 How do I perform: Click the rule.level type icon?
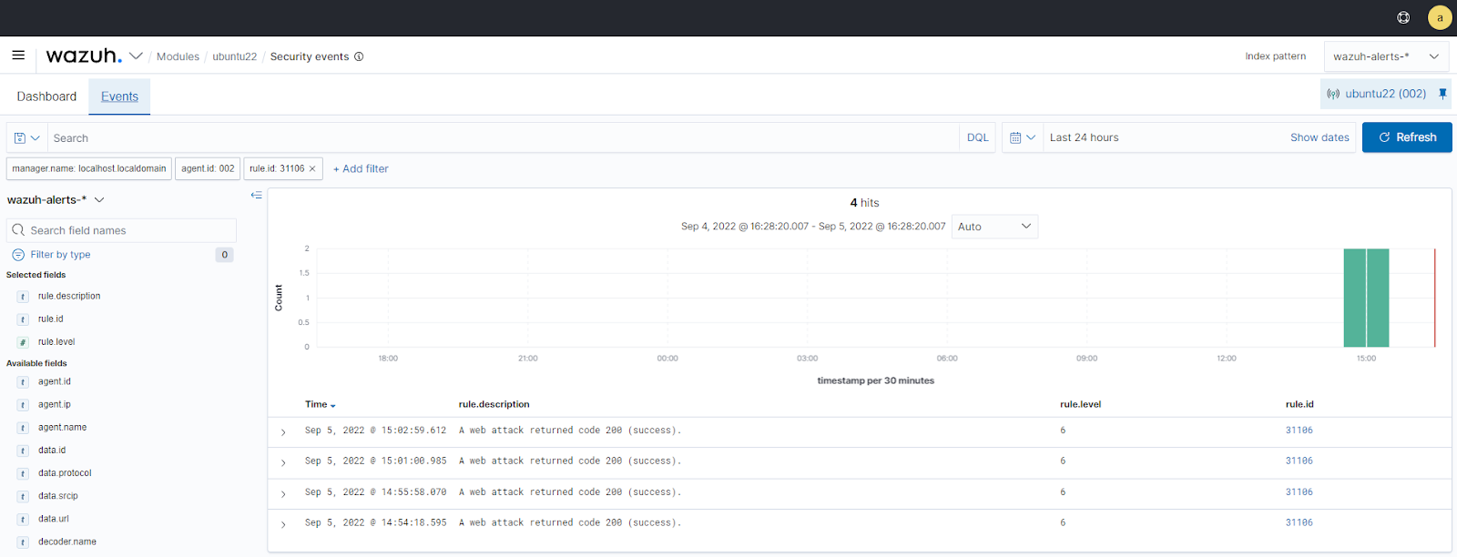(x=23, y=342)
